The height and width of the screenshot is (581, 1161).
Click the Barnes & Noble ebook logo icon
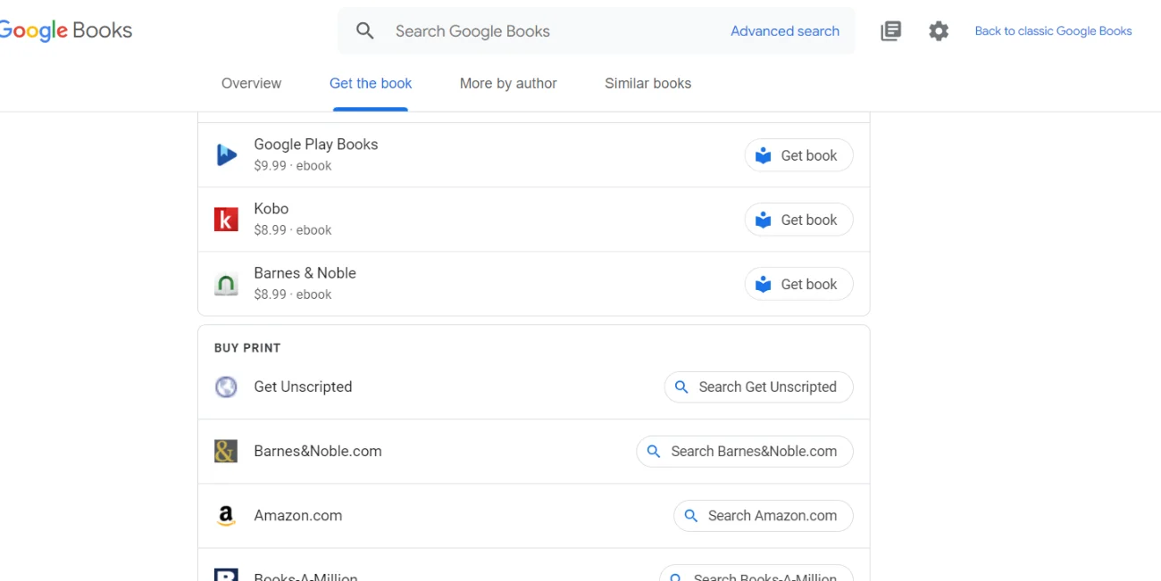[x=226, y=284]
